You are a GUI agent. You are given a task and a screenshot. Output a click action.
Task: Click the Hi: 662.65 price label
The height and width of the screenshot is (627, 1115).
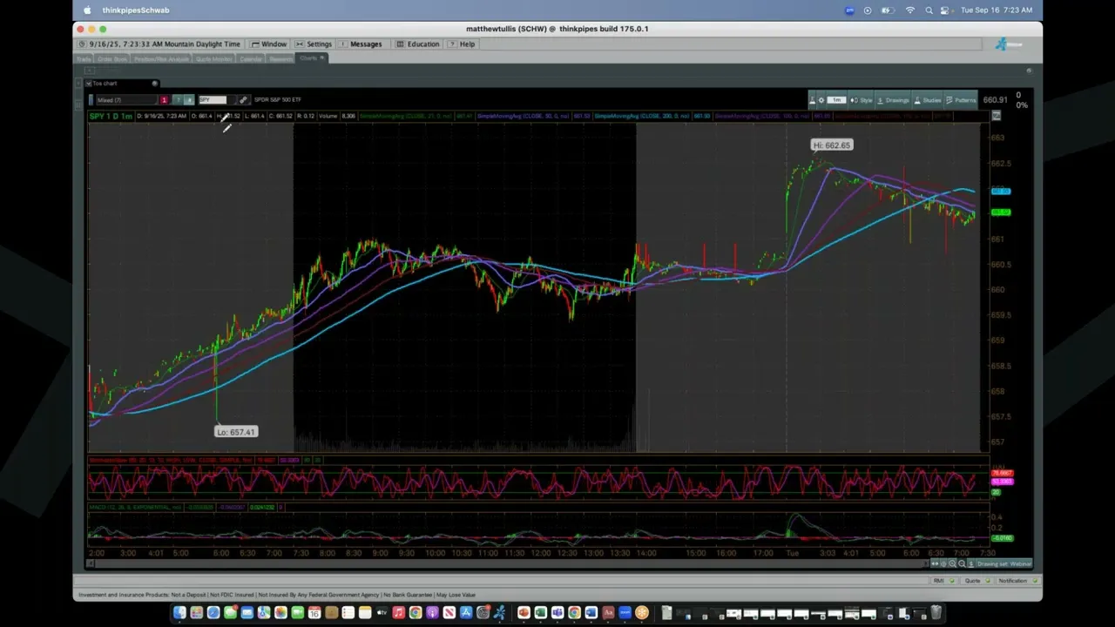click(x=832, y=145)
